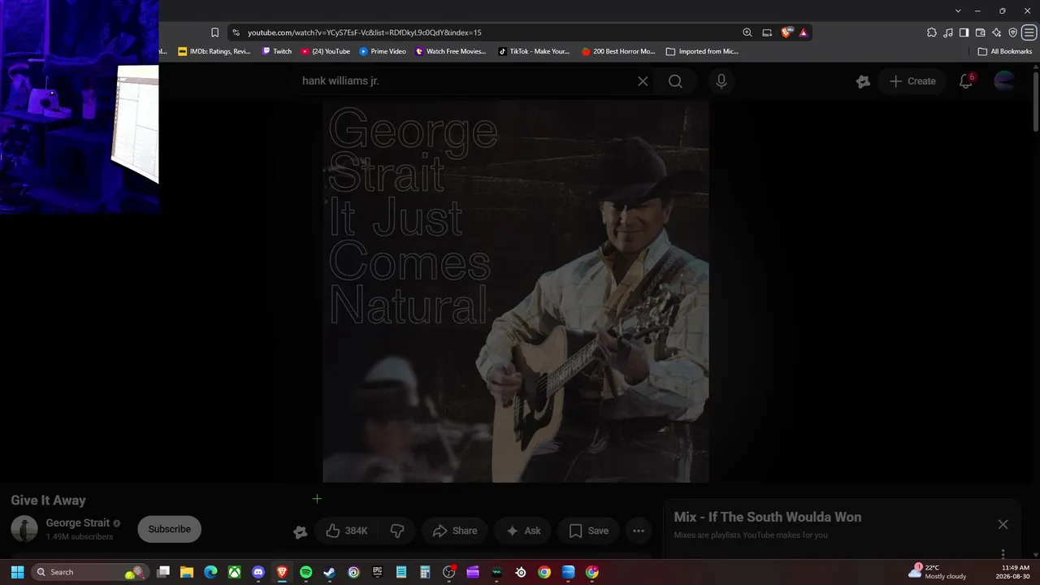The width and height of the screenshot is (1040, 585).
Task: Open the Brave VPN shield icon
Action: tap(1012, 32)
